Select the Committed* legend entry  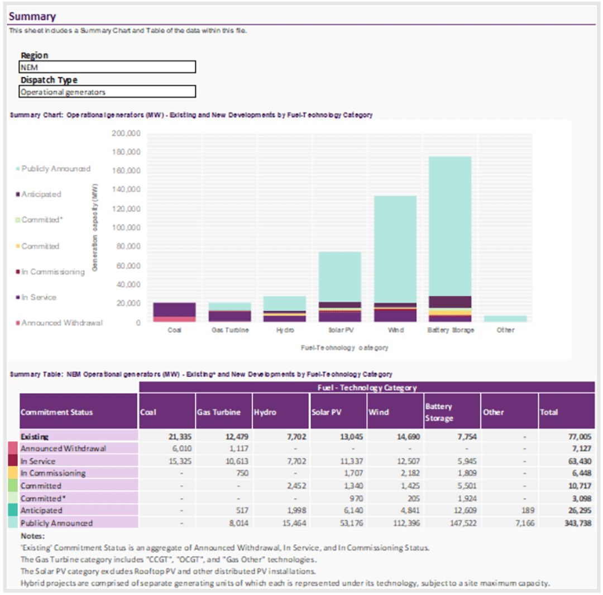coord(39,220)
